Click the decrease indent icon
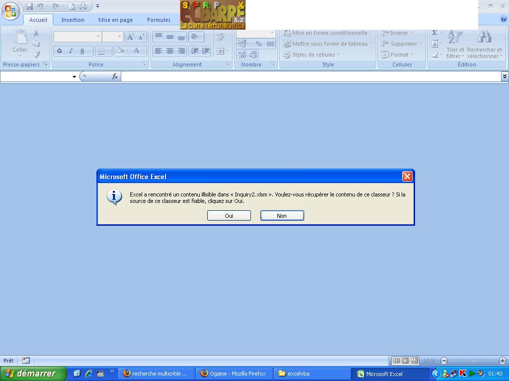509x381 pixels. point(194,51)
